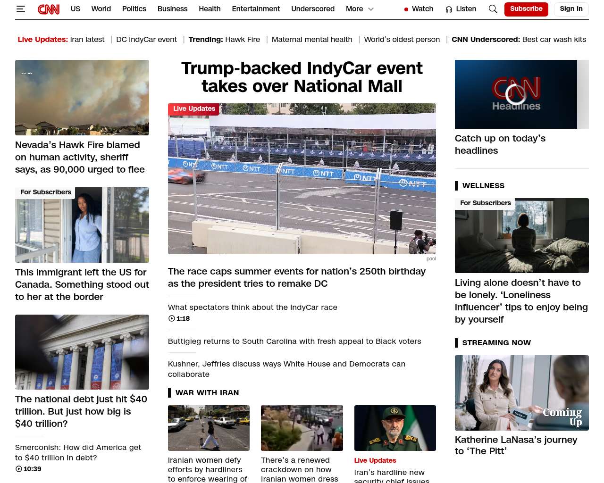Image resolution: width=604 pixels, height=483 pixels.
Task: Select the Business menu item
Action: (x=172, y=9)
